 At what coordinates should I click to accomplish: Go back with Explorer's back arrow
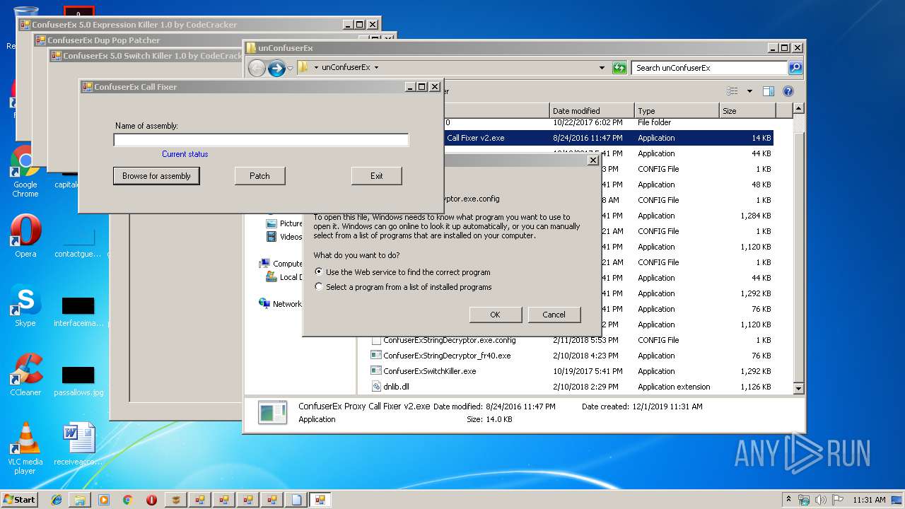tap(257, 68)
